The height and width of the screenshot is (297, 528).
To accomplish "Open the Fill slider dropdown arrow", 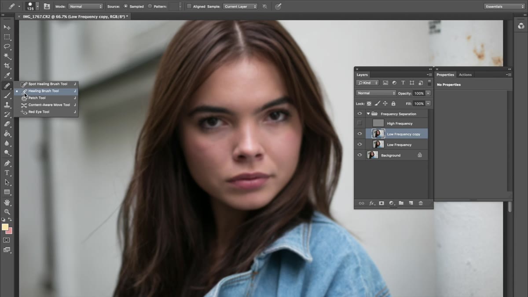I will click(x=428, y=104).
